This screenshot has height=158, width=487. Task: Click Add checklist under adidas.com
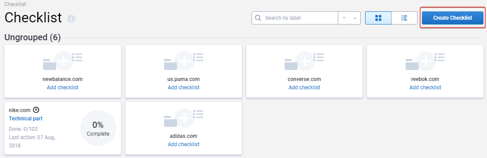tap(183, 144)
